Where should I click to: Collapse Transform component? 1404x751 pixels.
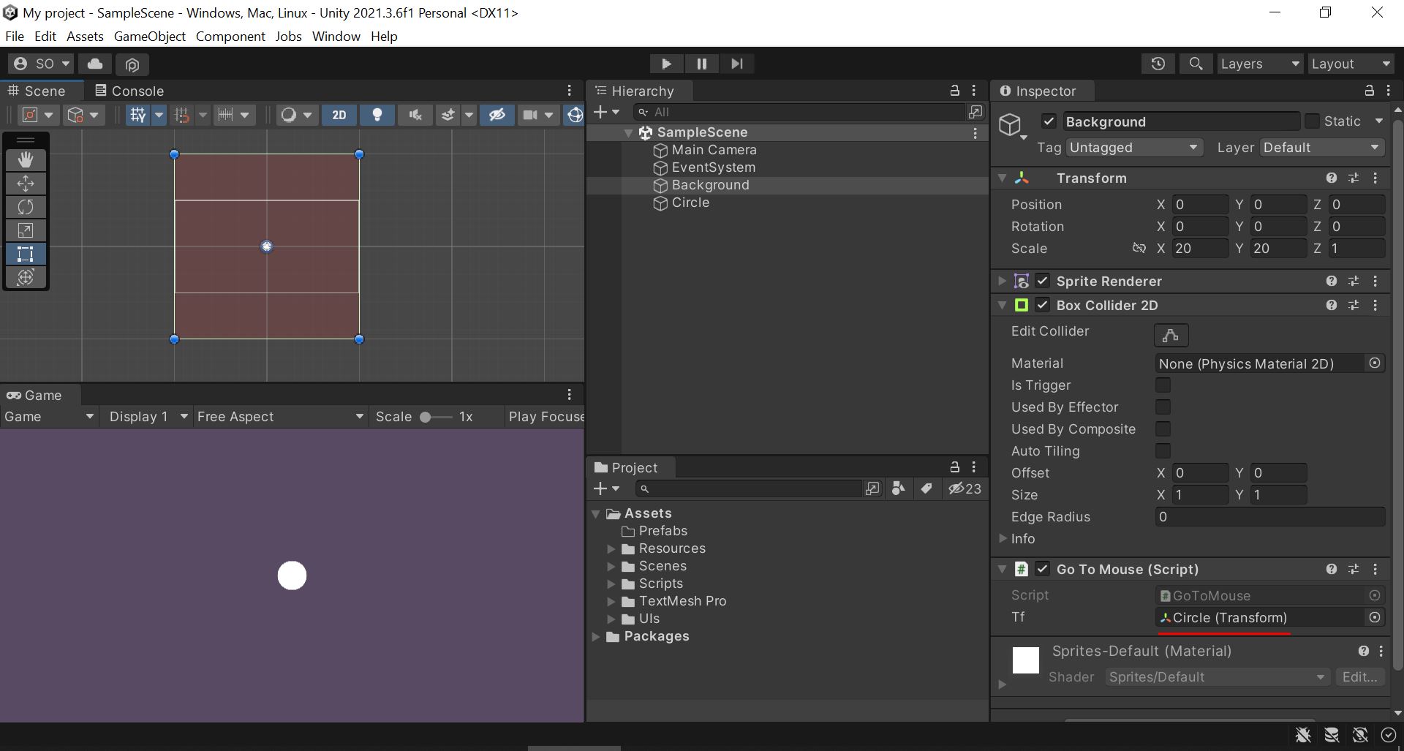pyautogui.click(x=1003, y=178)
